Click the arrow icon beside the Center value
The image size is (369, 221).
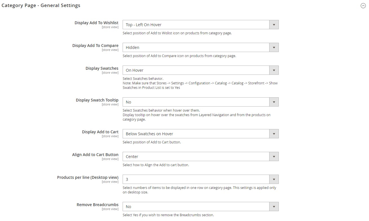[274, 157]
